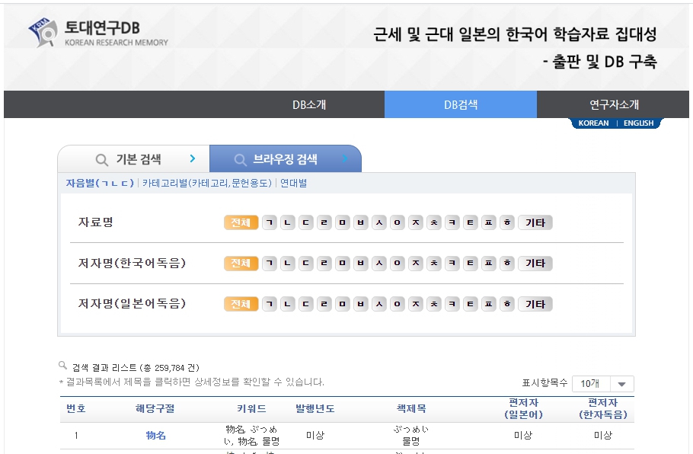The width and height of the screenshot is (693, 454).
Task: Select ㄷ filter in 저자명(일본어독음) row
Action: coord(306,304)
